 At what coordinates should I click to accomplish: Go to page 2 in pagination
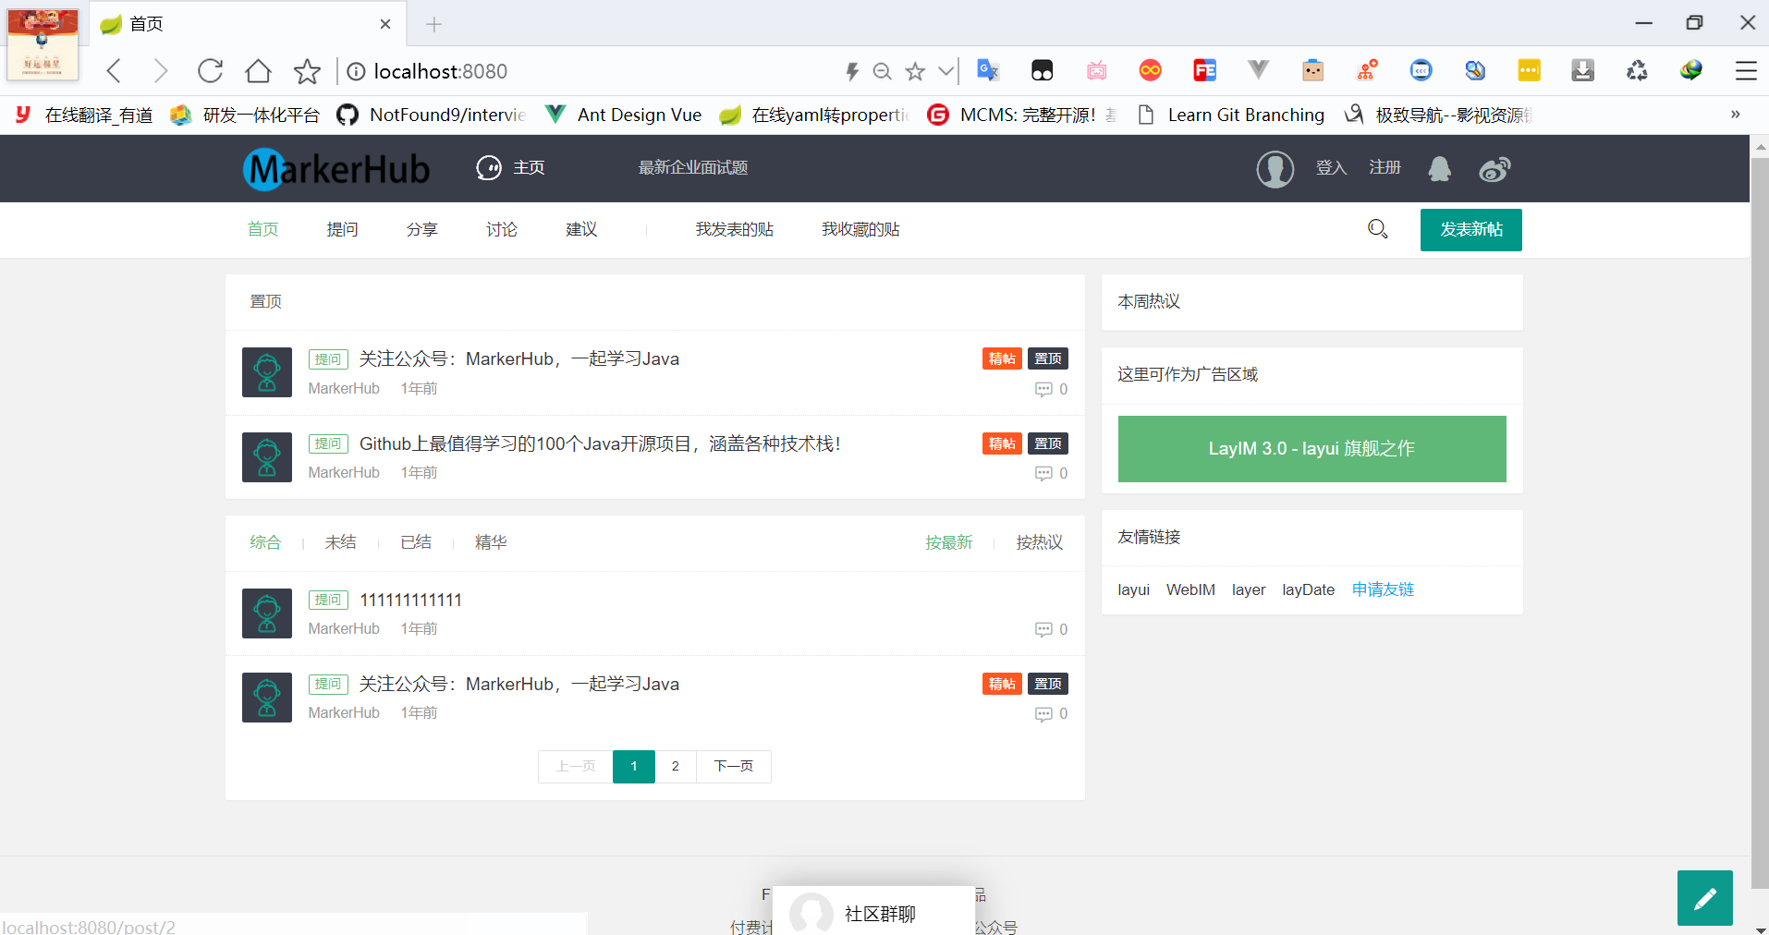(x=675, y=766)
